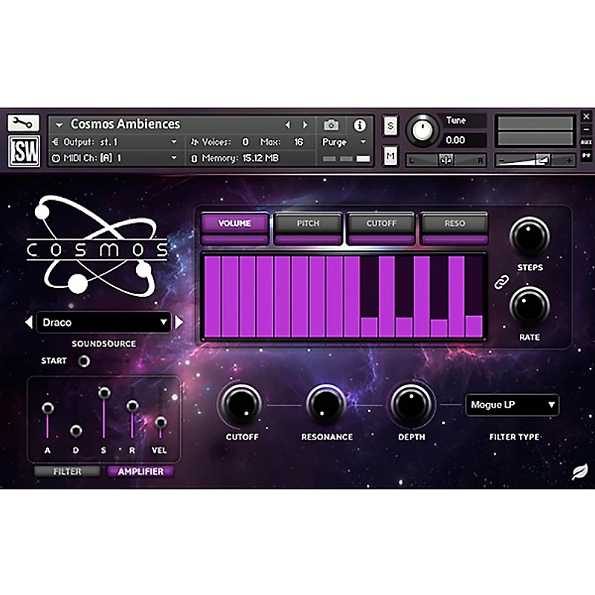Close the instrument with X button
Screen dimensions: 595x595
pyautogui.click(x=586, y=116)
